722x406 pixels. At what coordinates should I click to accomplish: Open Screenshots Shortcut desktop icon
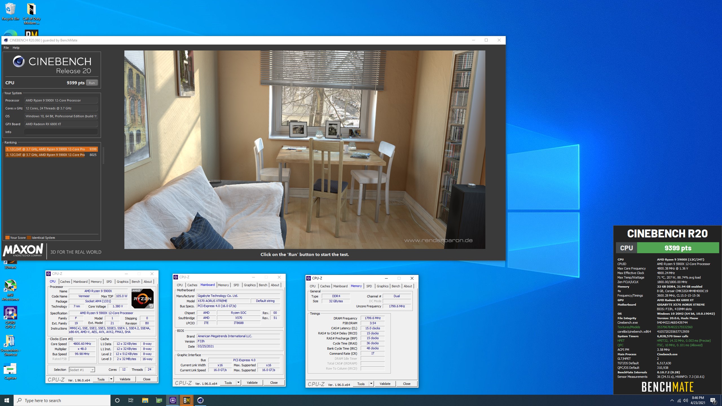click(10, 345)
